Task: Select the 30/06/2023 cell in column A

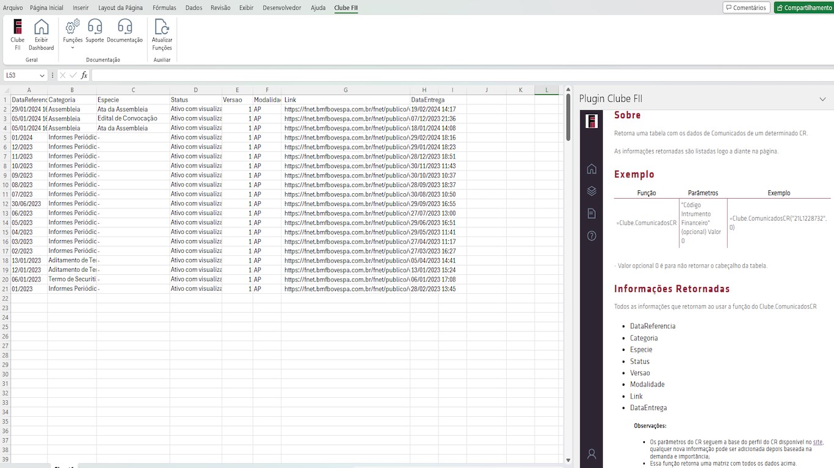Action: (29, 204)
